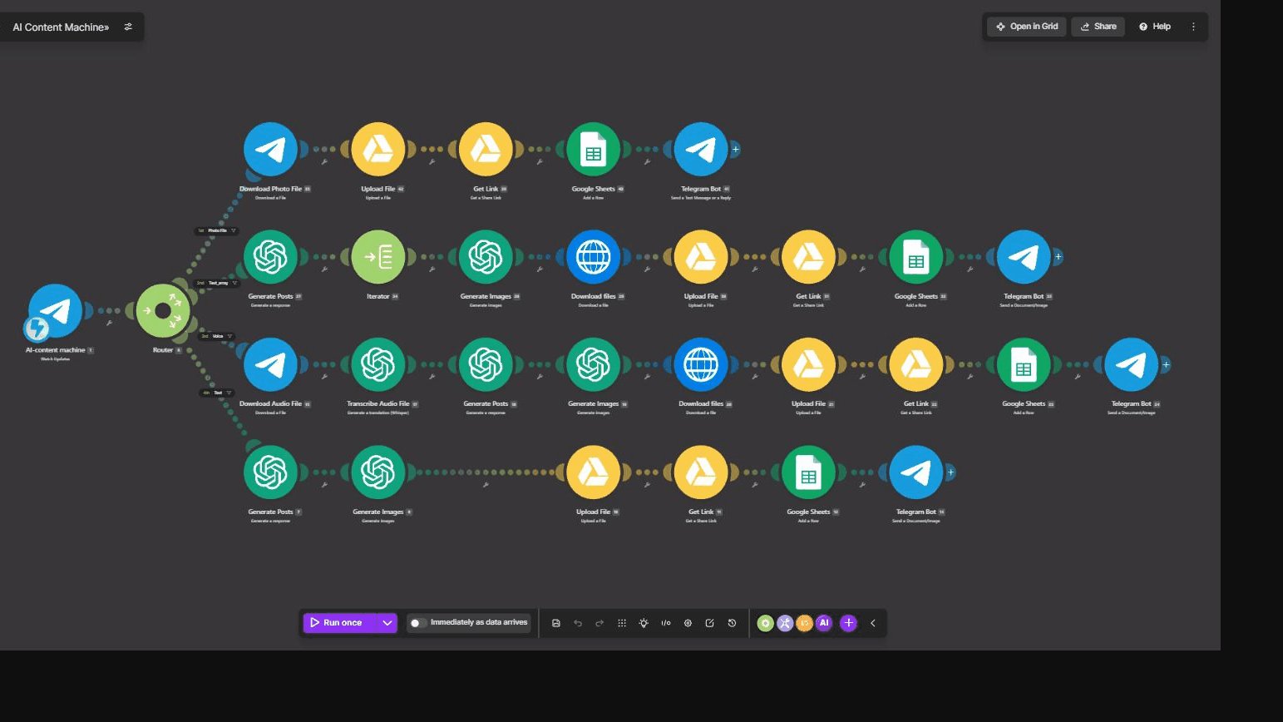Screen dimensions: 1283x722
Task: Click the wrench between Iterator and Generate Images
Action: point(432,270)
